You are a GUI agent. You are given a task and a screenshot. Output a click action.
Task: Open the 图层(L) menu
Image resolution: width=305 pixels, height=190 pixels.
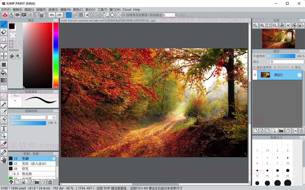pyautogui.click(x=29, y=10)
